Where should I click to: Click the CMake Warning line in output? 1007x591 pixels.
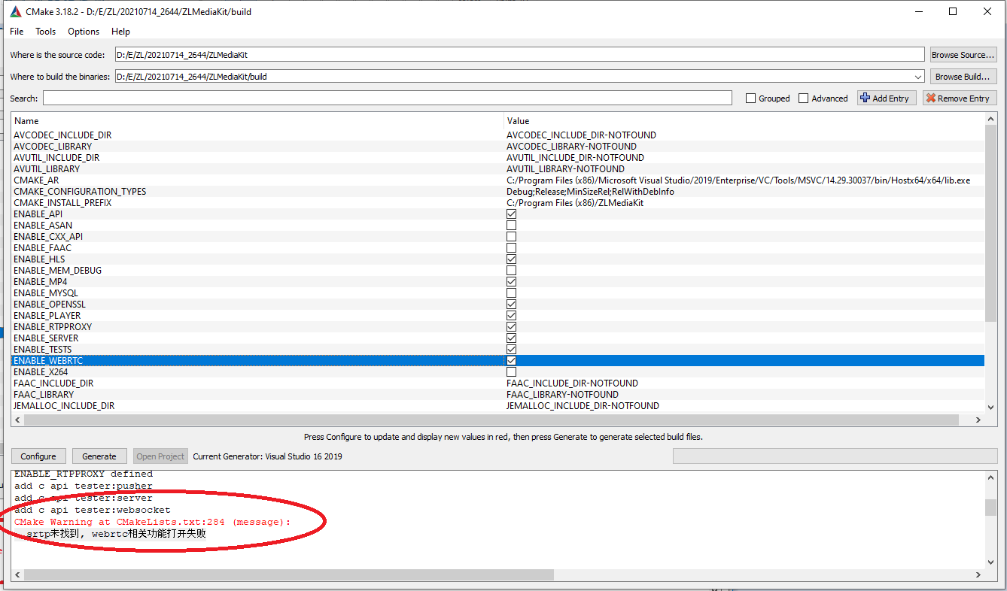[x=153, y=522]
